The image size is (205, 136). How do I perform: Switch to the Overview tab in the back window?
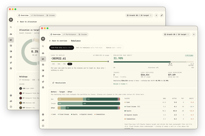point(23,15)
